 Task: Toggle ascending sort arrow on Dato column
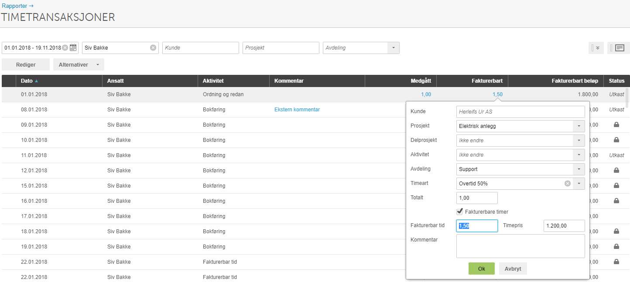tap(36, 81)
